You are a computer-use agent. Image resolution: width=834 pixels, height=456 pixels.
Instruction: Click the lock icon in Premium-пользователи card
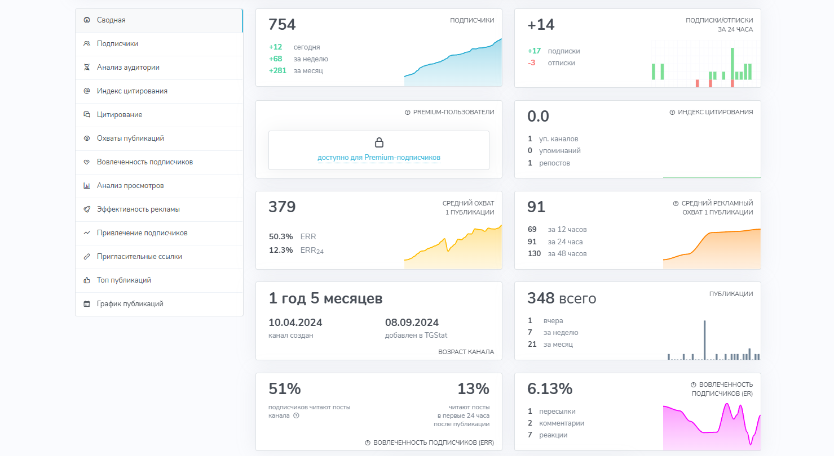coord(379,142)
